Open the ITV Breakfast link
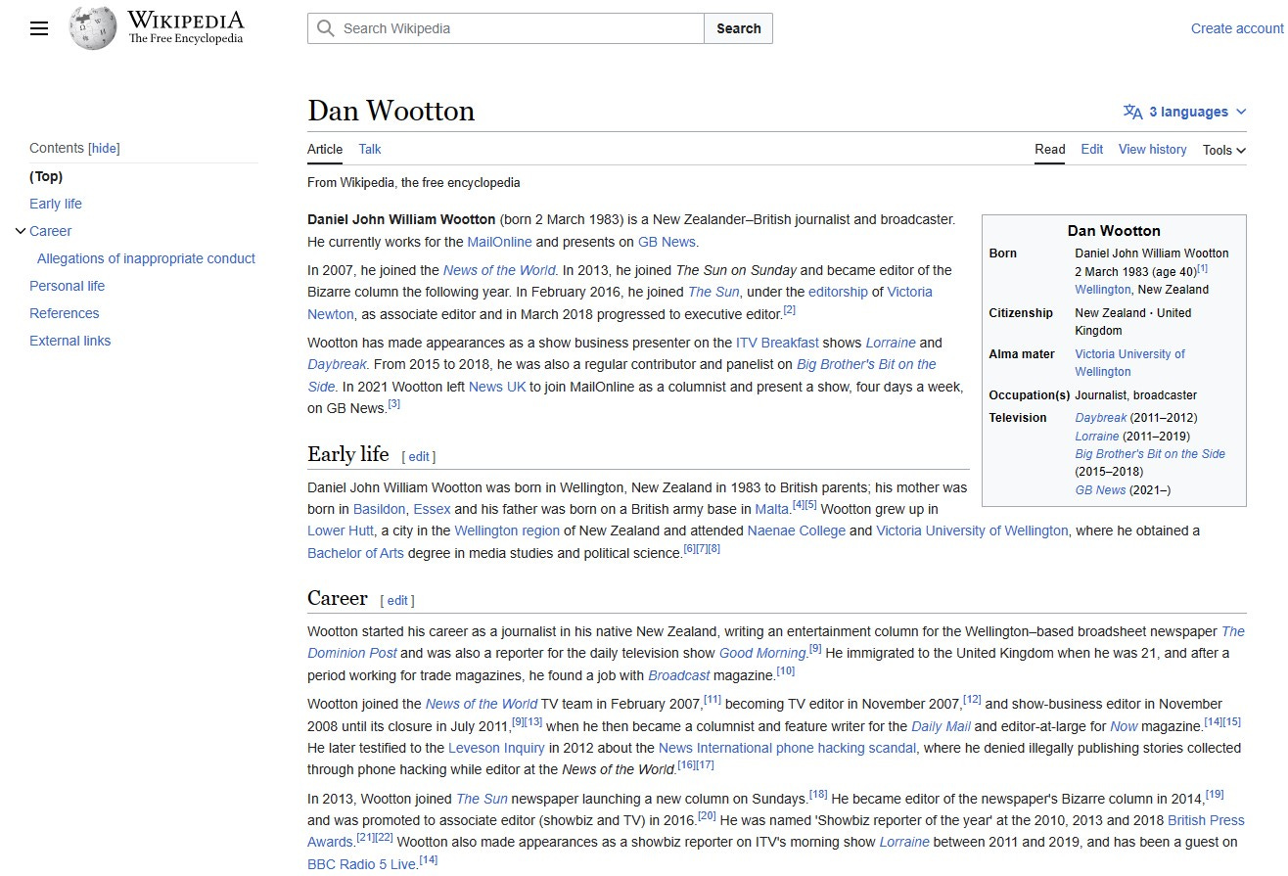The width and height of the screenshot is (1288, 876). click(x=777, y=343)
